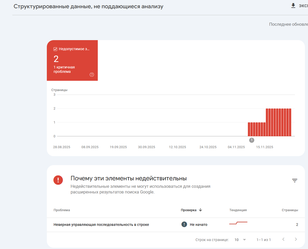This screenshot has width=308, height=249.
Task: Click 'Строк на странице:' label
Action: 212,240
